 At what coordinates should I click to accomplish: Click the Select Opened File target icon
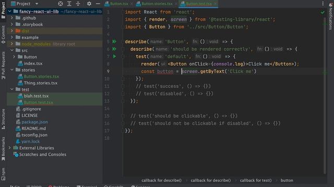[x=61, y=4]
